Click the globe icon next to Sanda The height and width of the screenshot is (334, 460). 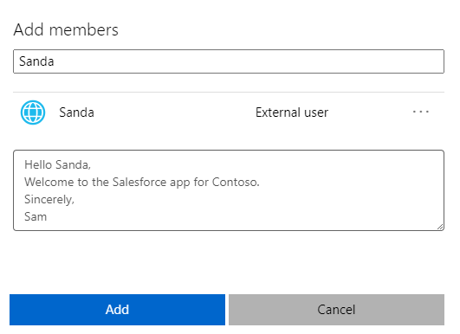(x=33, y=112)
